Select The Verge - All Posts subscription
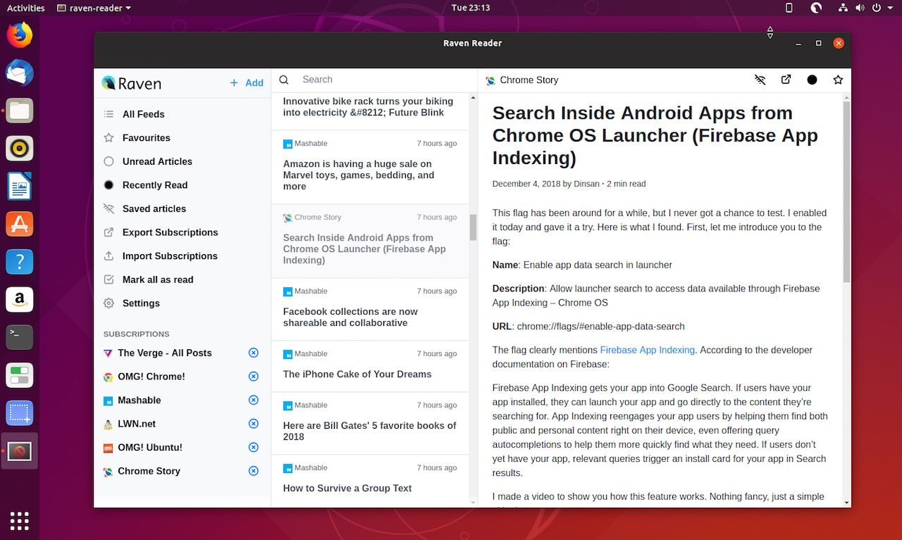Viewport: 902px width, 540px height. pyautogui.click(x=164, y=353)
